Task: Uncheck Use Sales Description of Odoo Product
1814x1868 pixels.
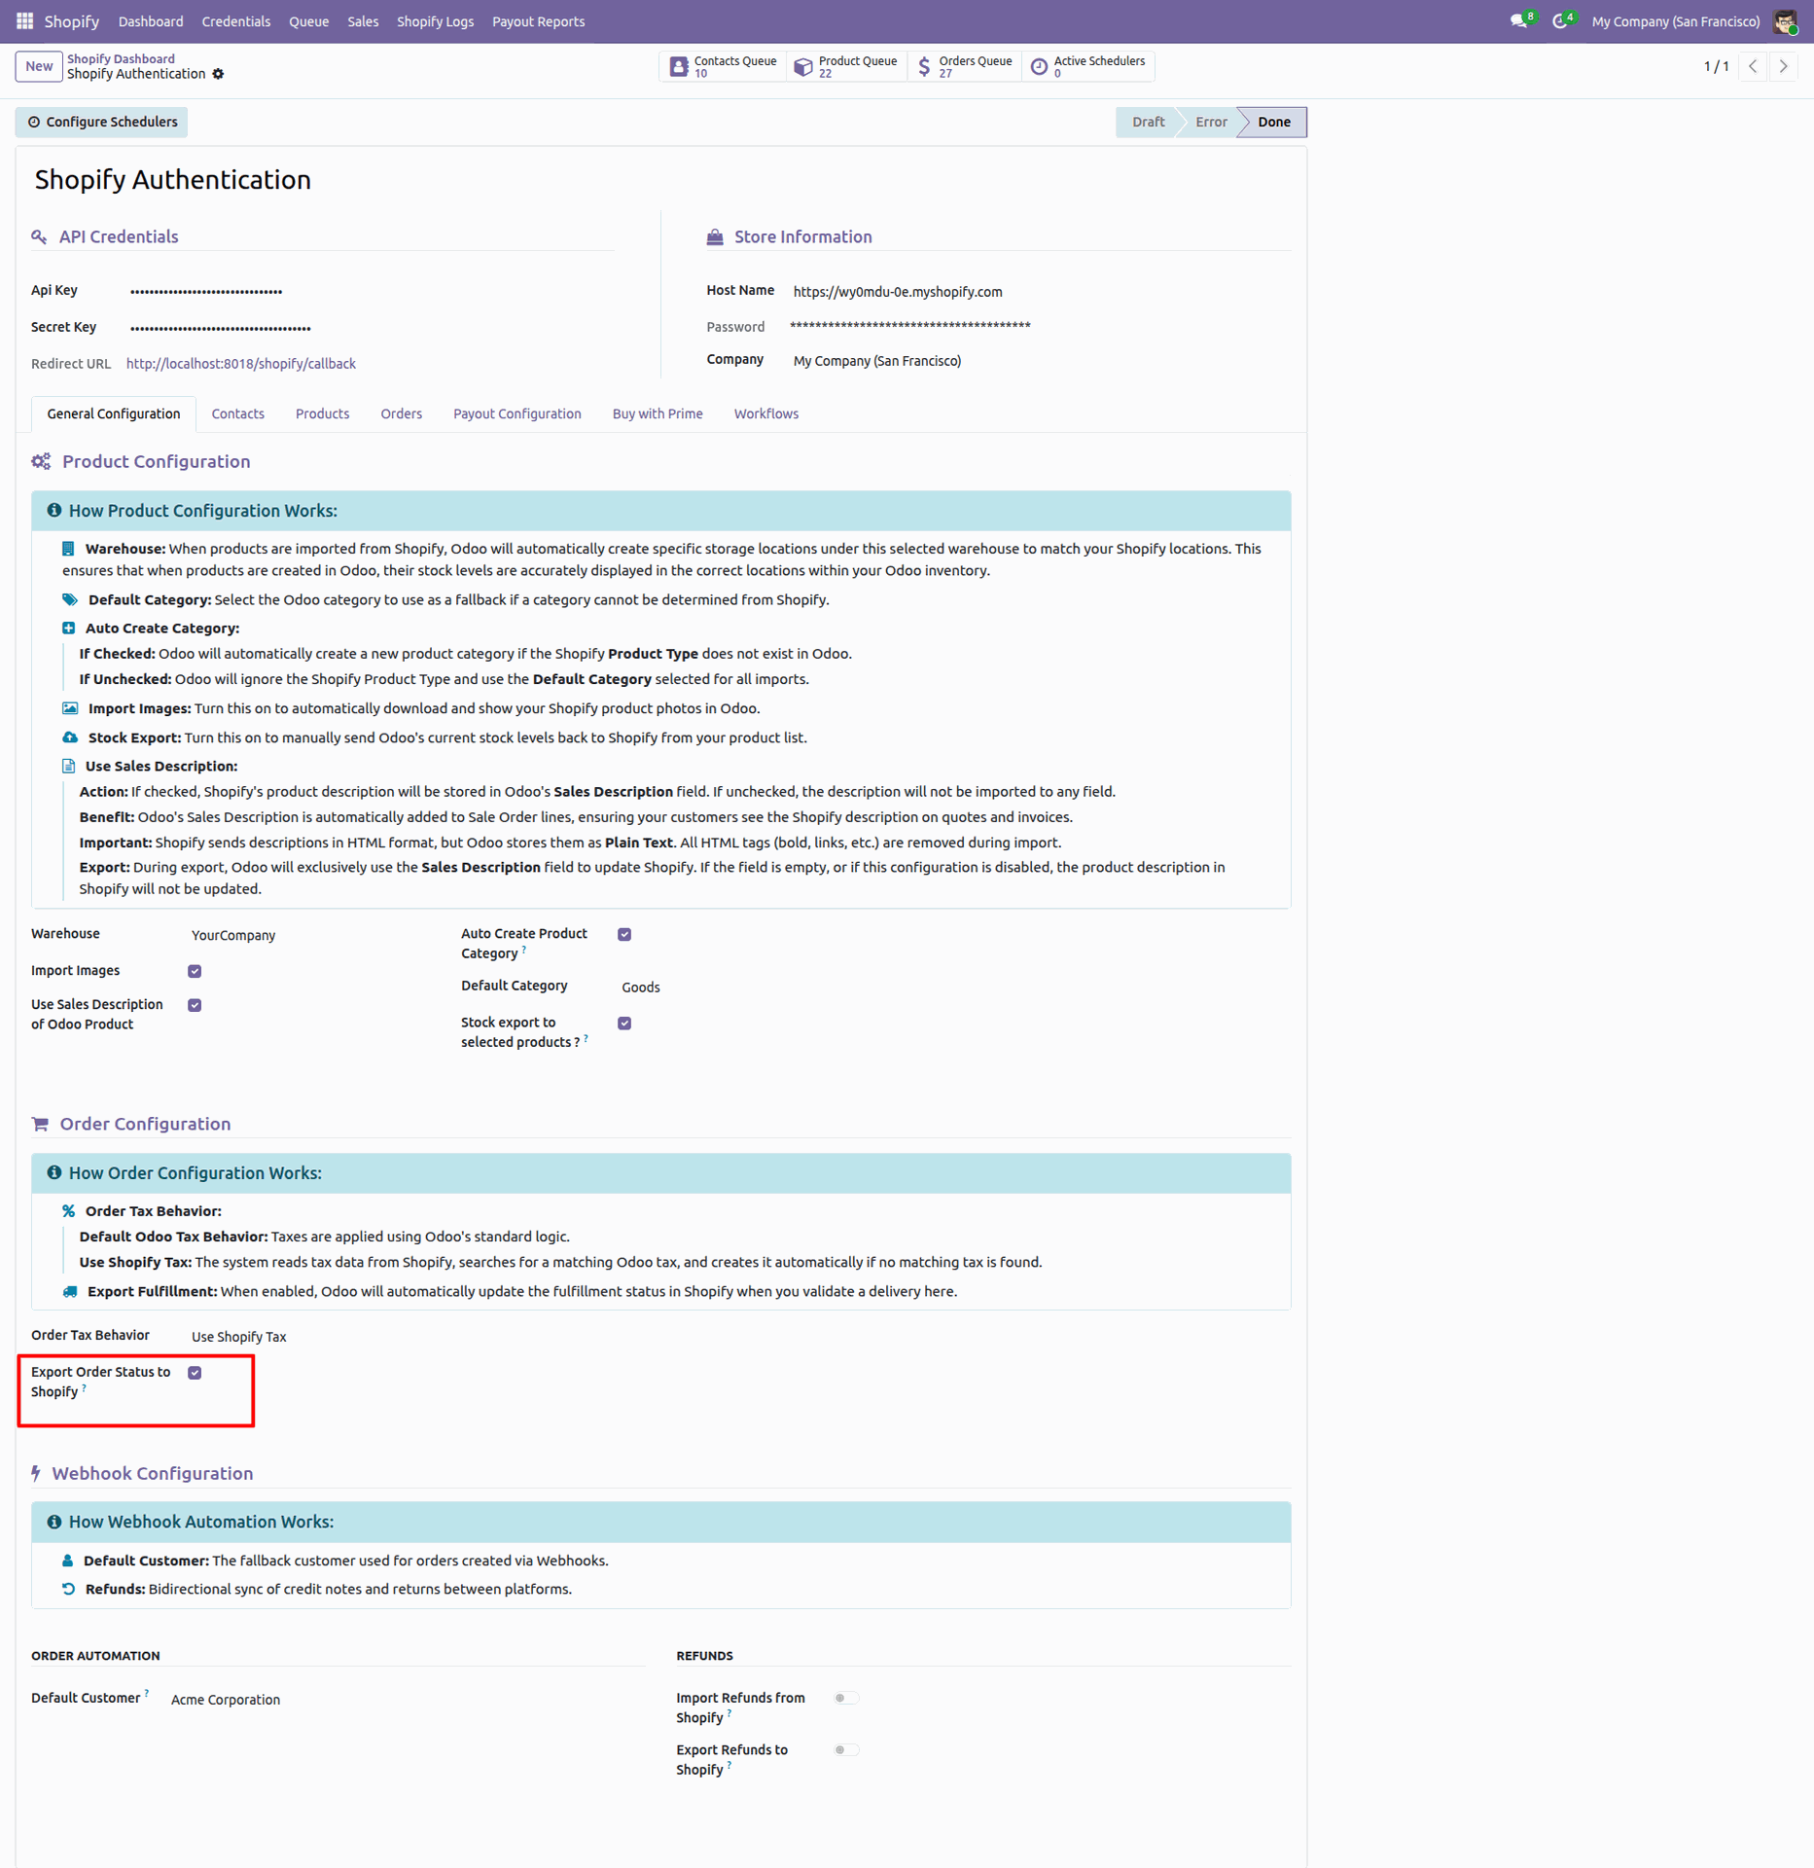Action: tap(195, 1005)
